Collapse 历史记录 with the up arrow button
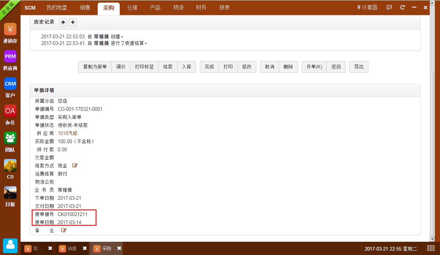440x255 pixels. (63, 22)
